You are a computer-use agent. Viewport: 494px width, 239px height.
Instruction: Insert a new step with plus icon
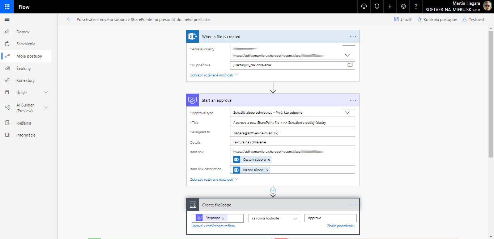pyautogui.click(x=273, y=190)
